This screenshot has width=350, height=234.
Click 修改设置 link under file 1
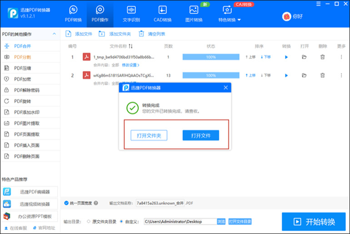pos(130,65)
